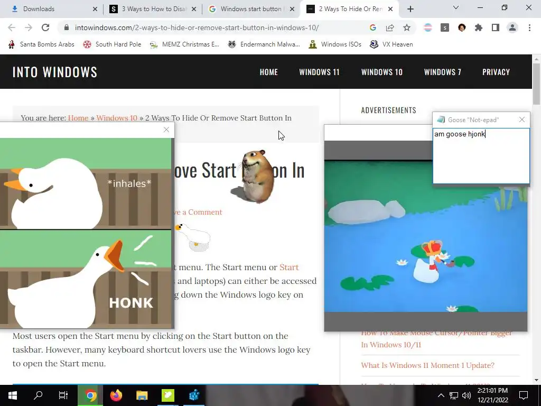Click the Start link in the article
This screenshot has height=406, width=541.
(289, 267)
